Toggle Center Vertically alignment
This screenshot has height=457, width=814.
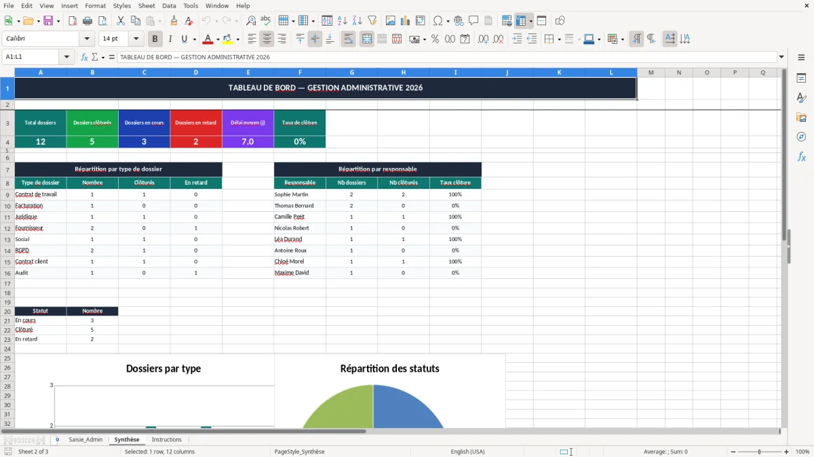point(315,39)
